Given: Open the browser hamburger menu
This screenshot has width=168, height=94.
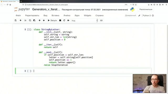Looking at the screenshot, I should 166,5.
